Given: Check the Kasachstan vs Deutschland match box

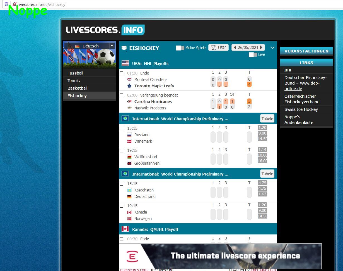Looking at the screenshot, I should (x=121, y=184).
